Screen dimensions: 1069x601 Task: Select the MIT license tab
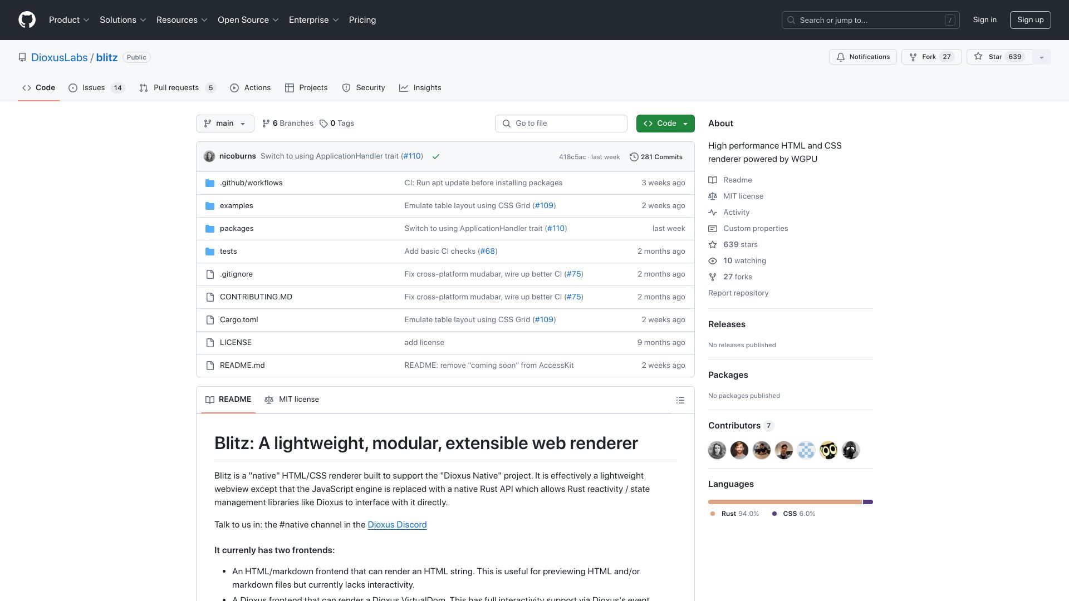(x=292, y=400)
